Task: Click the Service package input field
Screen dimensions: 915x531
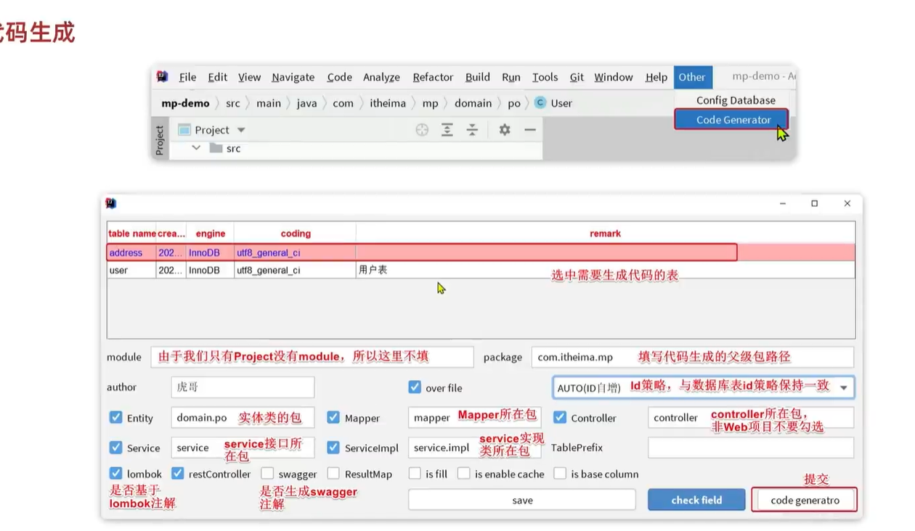Action: 243,448
